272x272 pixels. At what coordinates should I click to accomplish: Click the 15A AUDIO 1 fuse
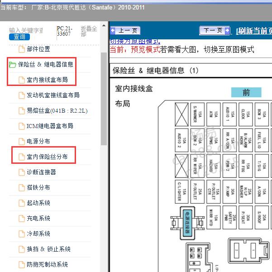(x=229, y=115)
